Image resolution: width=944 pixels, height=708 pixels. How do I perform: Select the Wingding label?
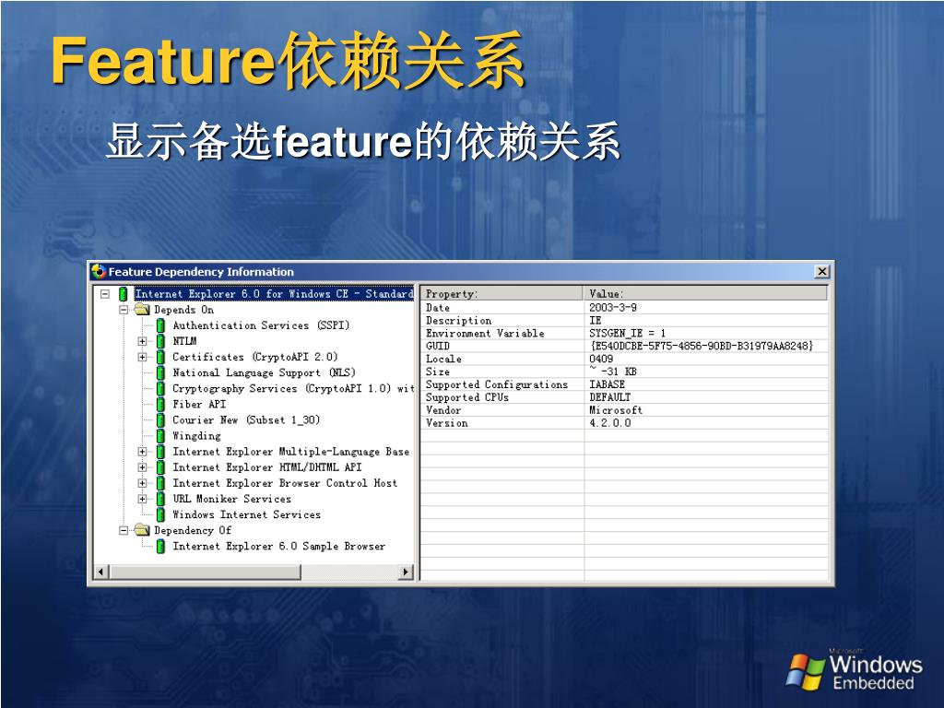coord(196,435)
